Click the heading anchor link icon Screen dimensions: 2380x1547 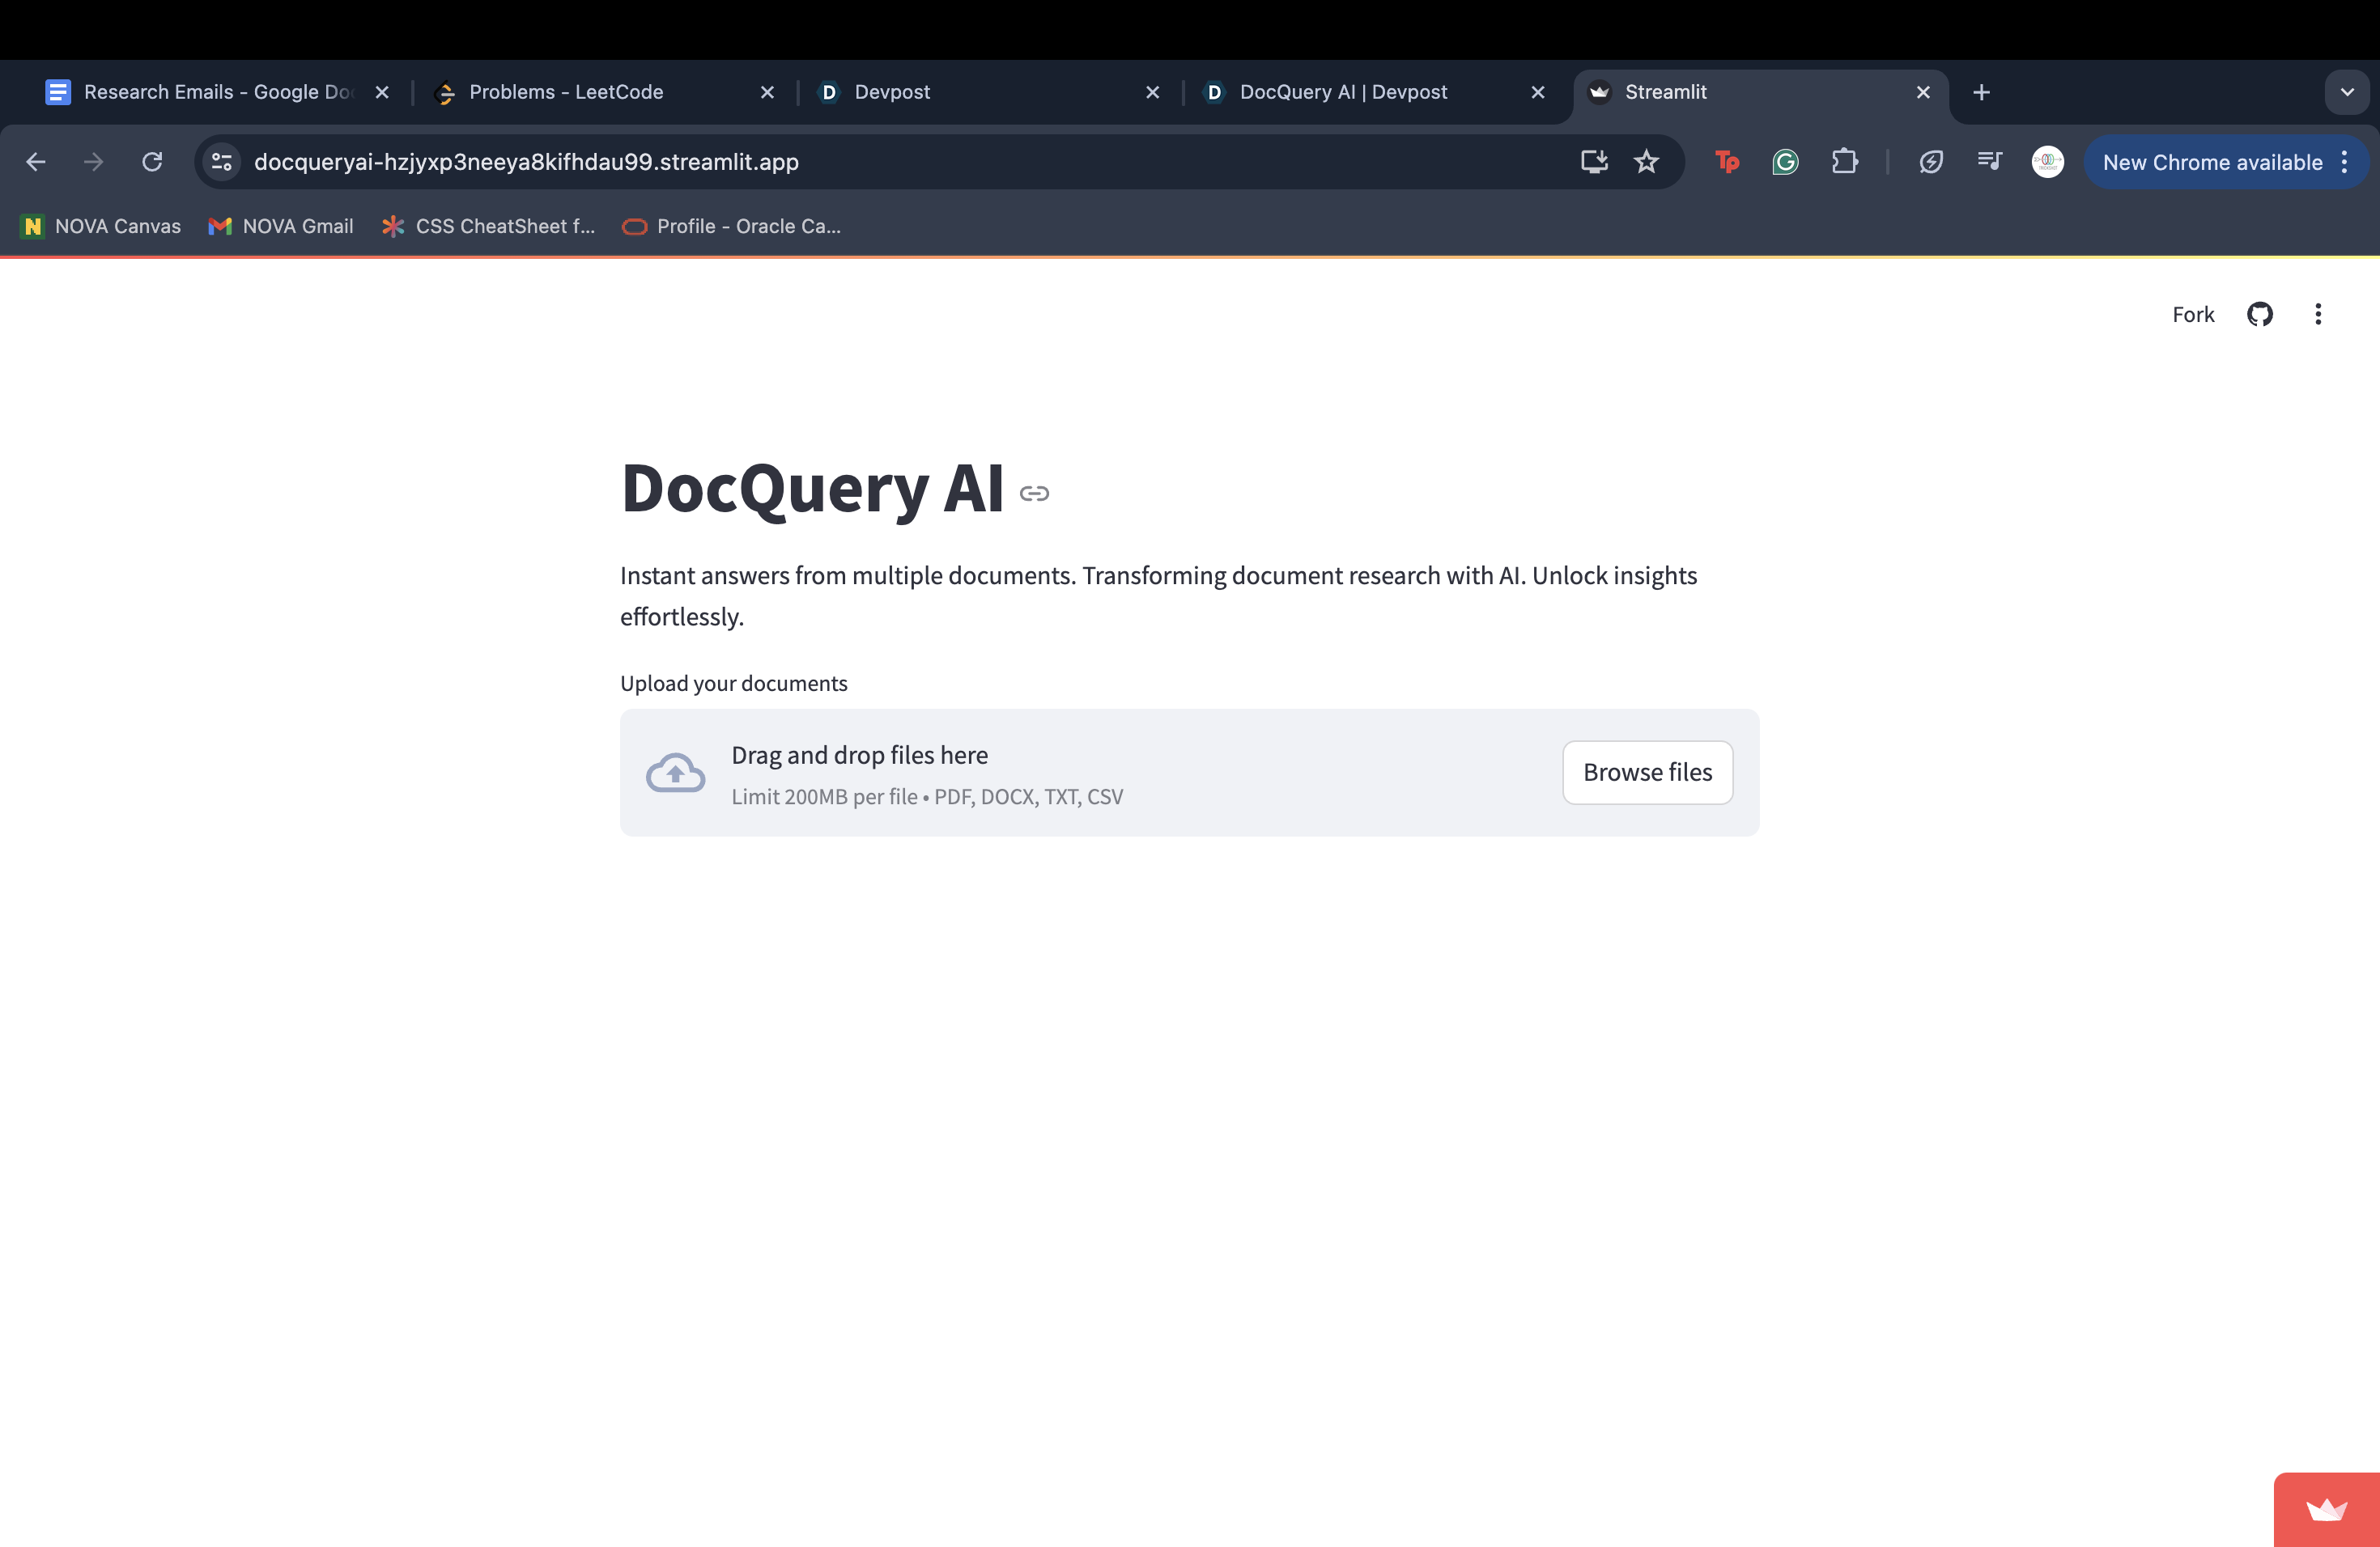(1034, 494)
